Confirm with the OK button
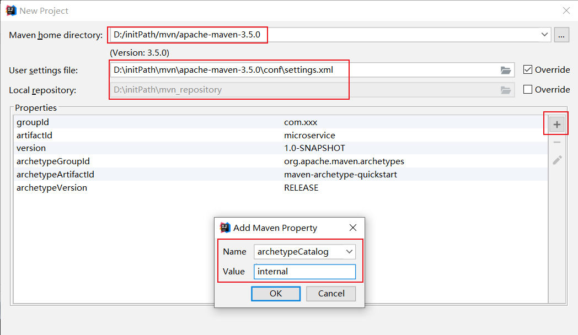 click(276, 294)
